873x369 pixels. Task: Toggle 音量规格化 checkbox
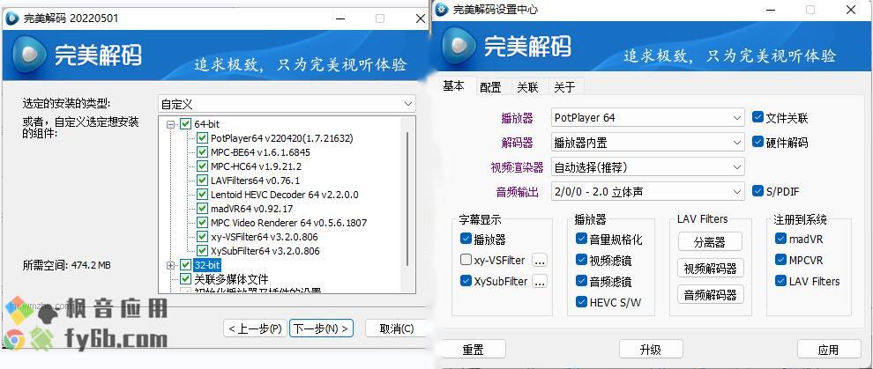click(581, 239)
